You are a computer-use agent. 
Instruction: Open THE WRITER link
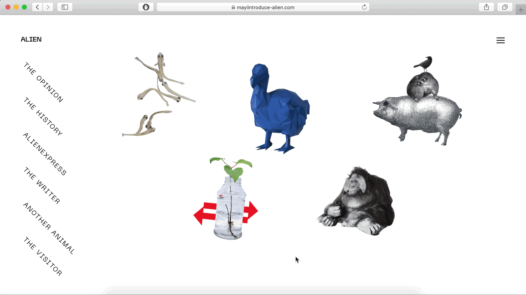click(42, 185)
